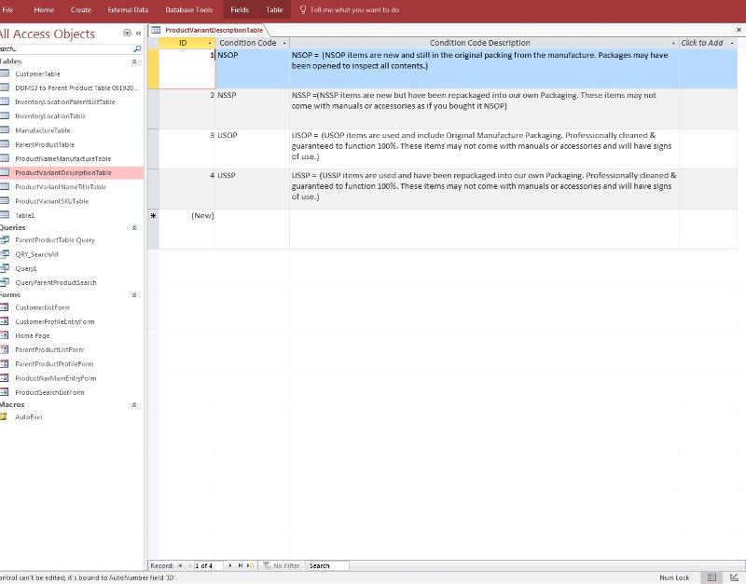The height and width of the screenshot is (584, 746).
Task: Collapse the Queries group chevron
Action: click(x=133, y=227)
